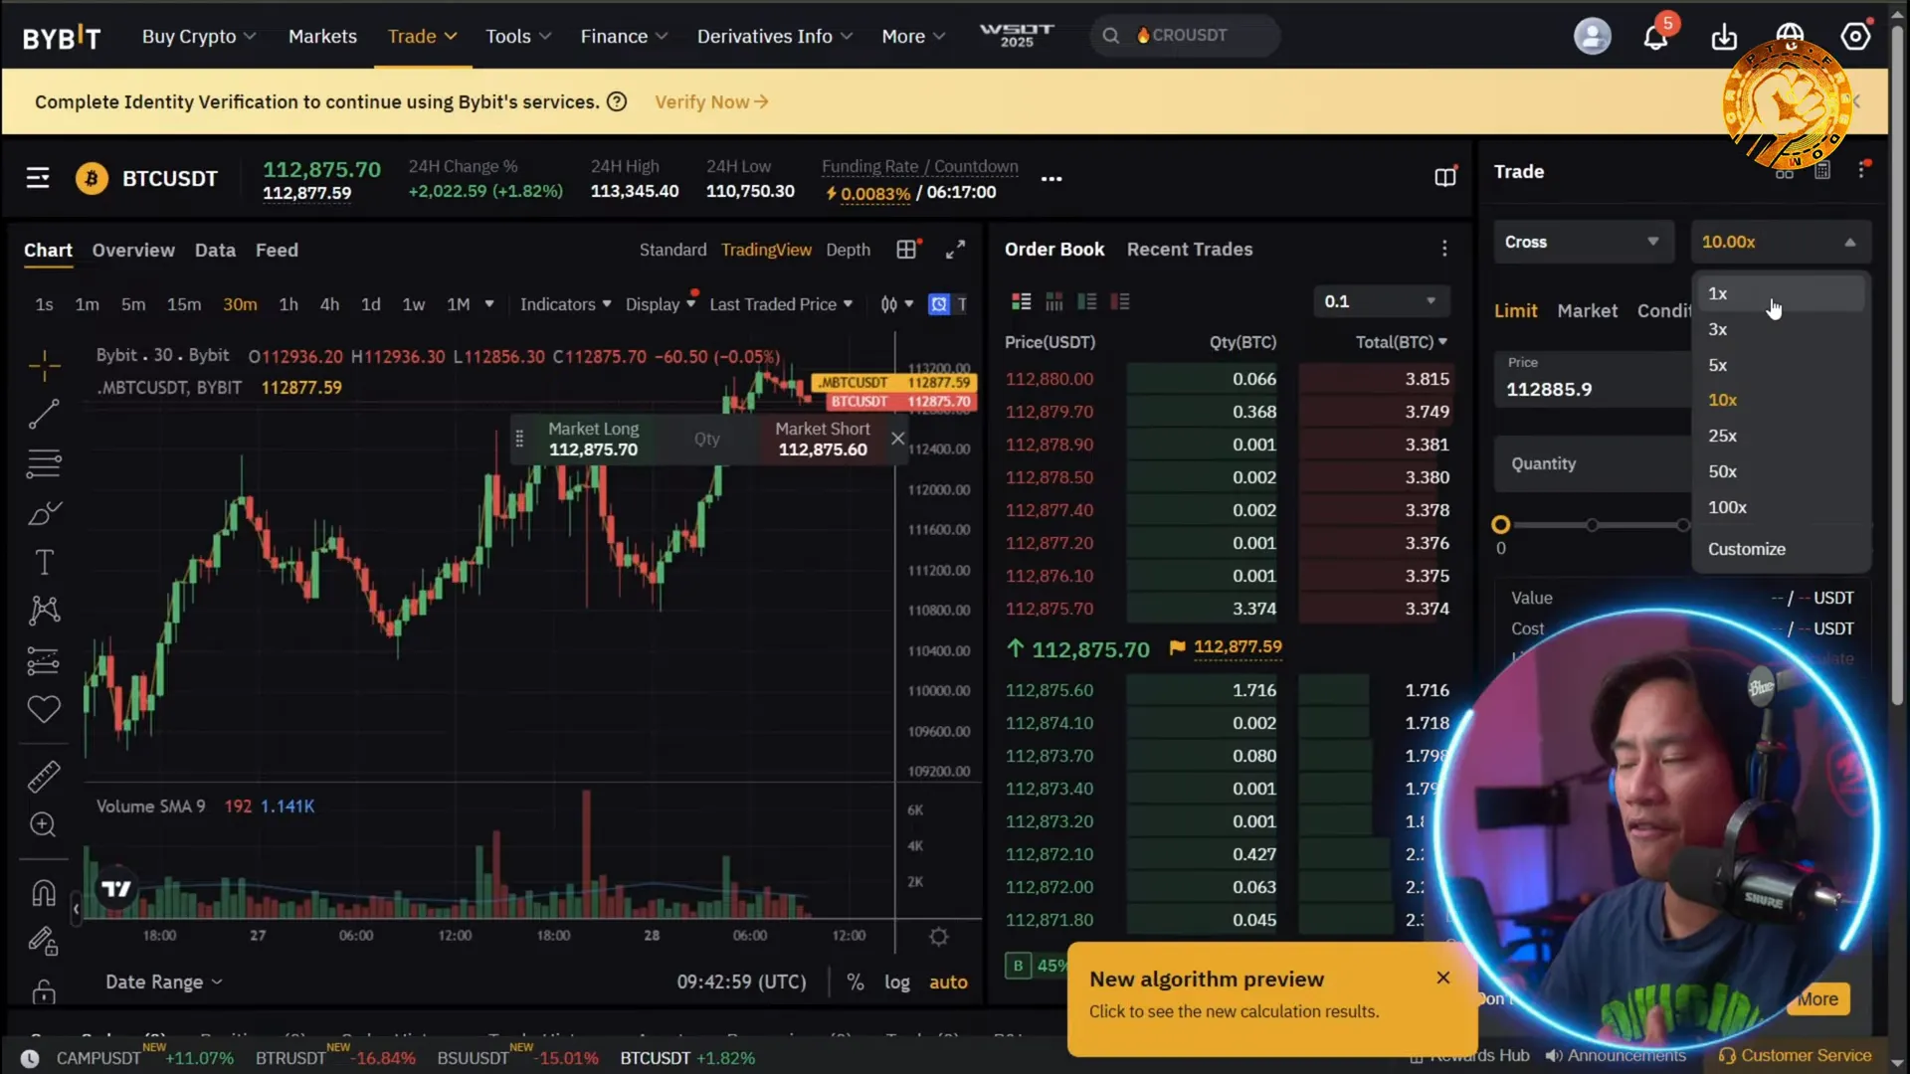1910x1074 pixels.
Task: Switch to the Overview tab
Action: pyautogui.click(x=133, y=251)
